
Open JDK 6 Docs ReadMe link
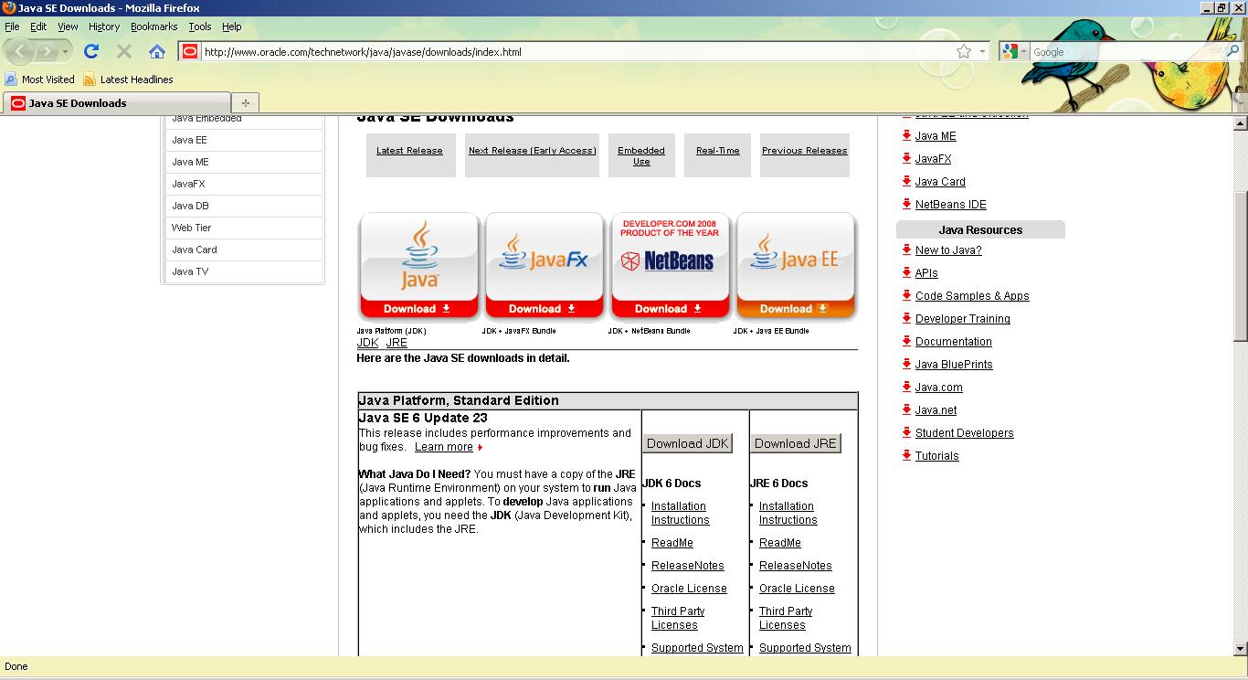[672, 543]
